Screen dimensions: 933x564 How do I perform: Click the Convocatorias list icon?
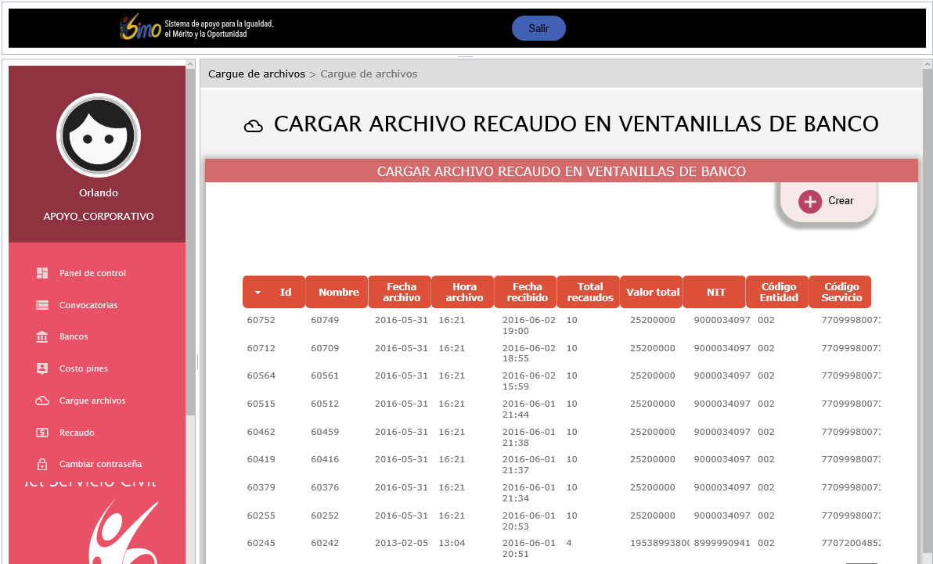pos(42,305)
